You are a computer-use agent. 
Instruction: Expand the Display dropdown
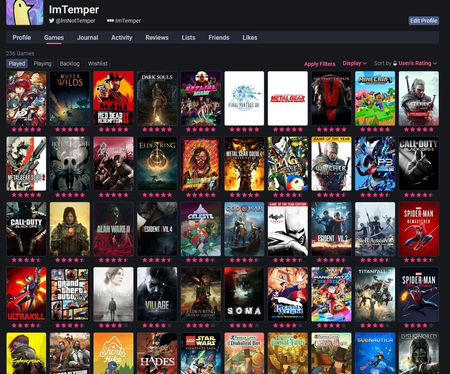pyautogui.click(x=355, y=63)
